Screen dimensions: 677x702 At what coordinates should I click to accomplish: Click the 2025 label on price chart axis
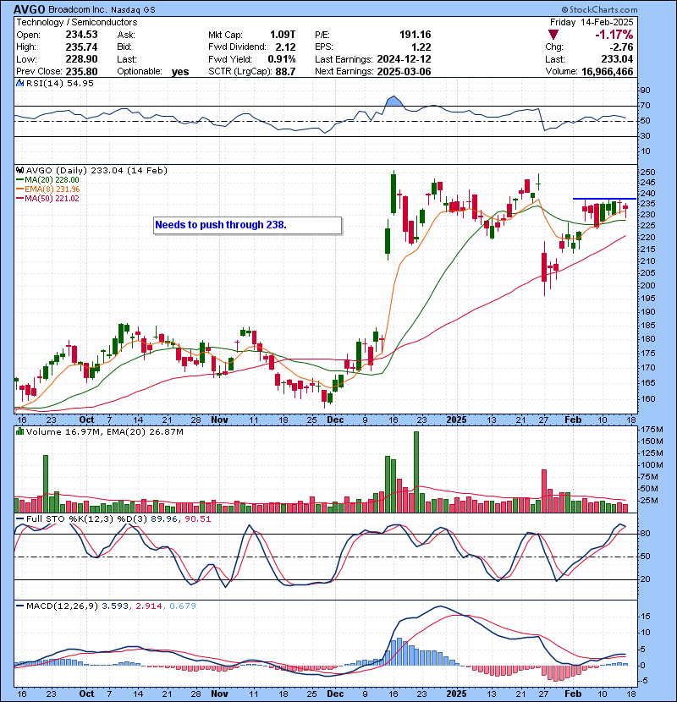pyautogui.click(x=457, y=420)
